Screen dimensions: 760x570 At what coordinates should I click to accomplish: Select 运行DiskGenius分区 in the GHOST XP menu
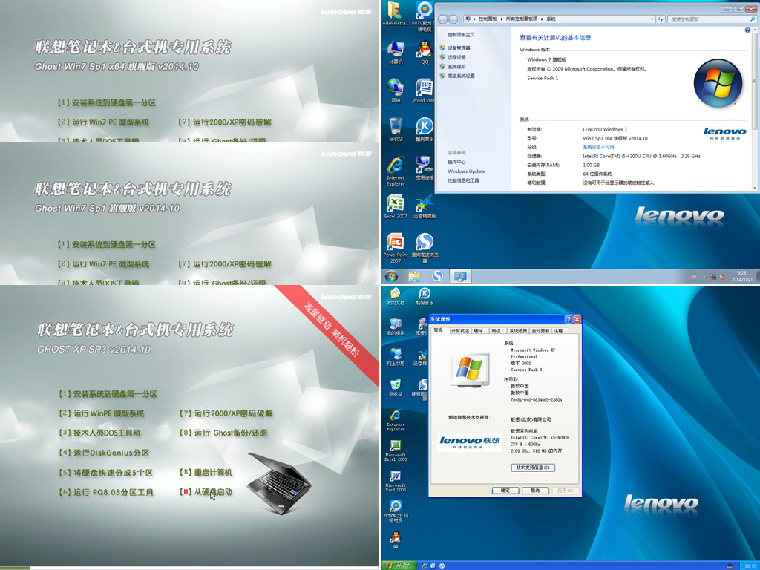point(104,453)
